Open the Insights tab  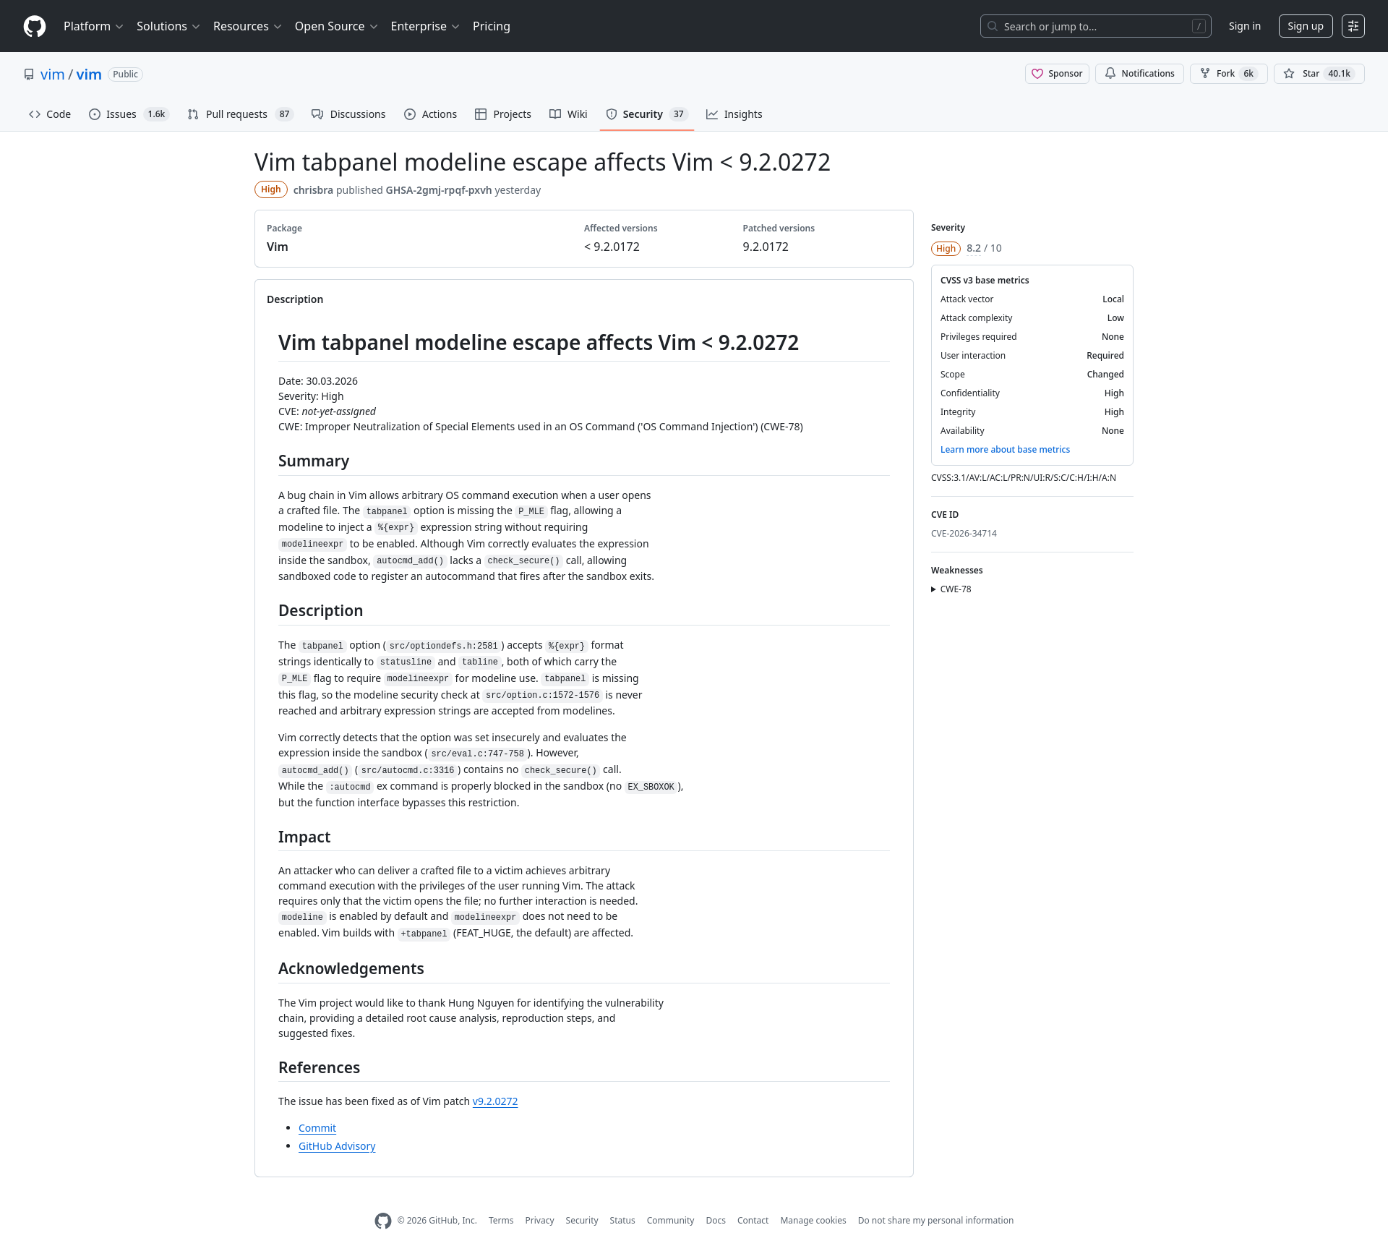pyautogui.click(x=742, y=114)
